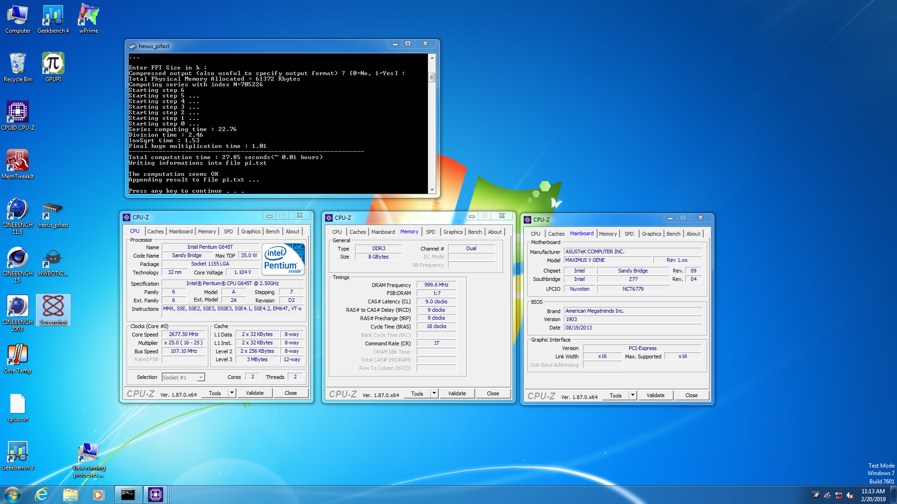Launch HWBOTx2 desktop icon
The width and height of the screenshot is (897, 504).
tap(53, 262)
